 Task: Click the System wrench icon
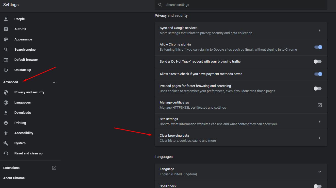(x=6, y=143)
